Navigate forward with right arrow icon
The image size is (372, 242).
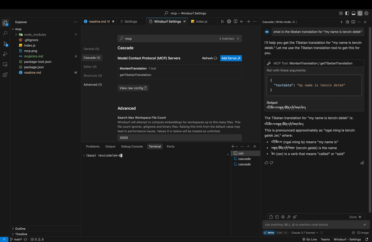click(248, 21)
